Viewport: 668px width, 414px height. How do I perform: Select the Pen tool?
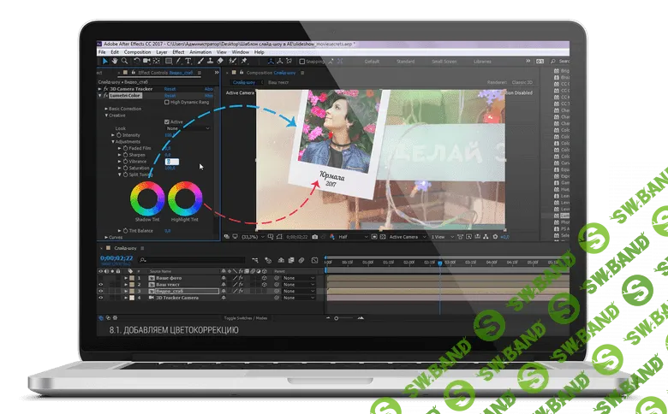tap(178, 62)
